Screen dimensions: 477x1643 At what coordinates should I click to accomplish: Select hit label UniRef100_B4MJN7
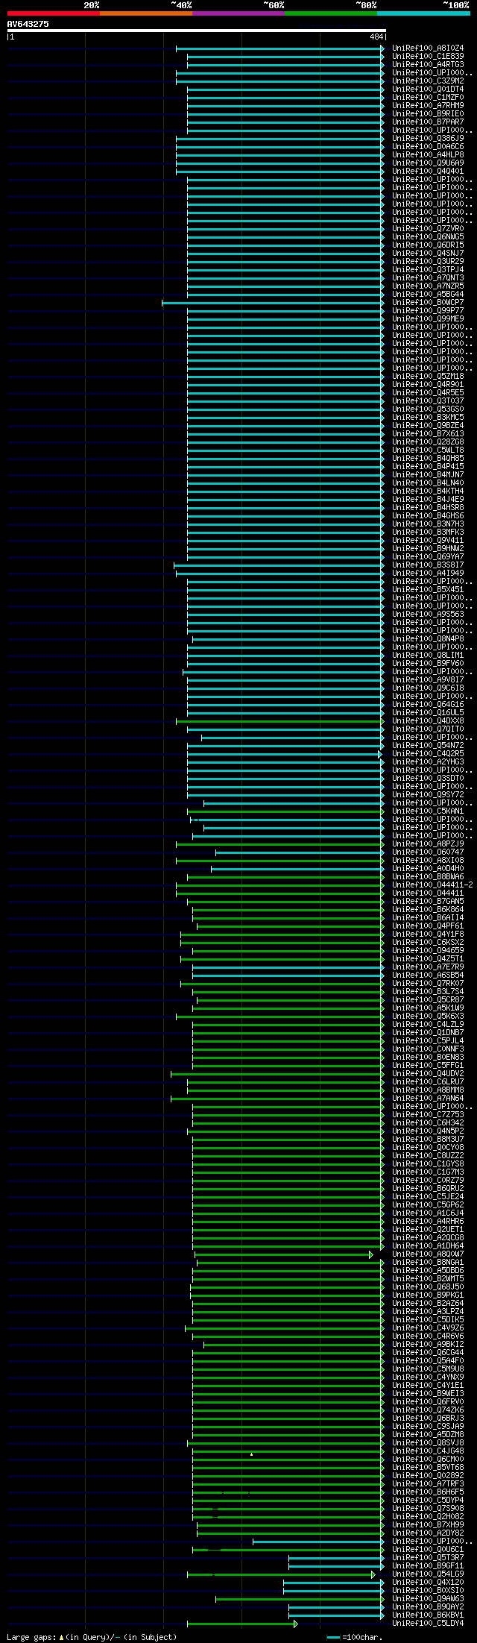coord(428,474)
